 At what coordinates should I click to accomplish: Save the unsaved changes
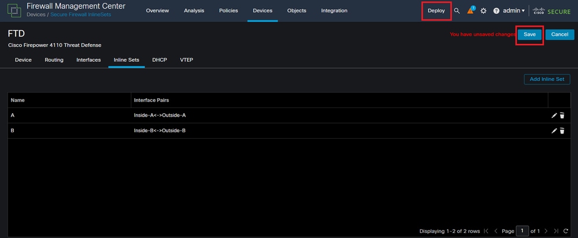[x=530, y=34]
